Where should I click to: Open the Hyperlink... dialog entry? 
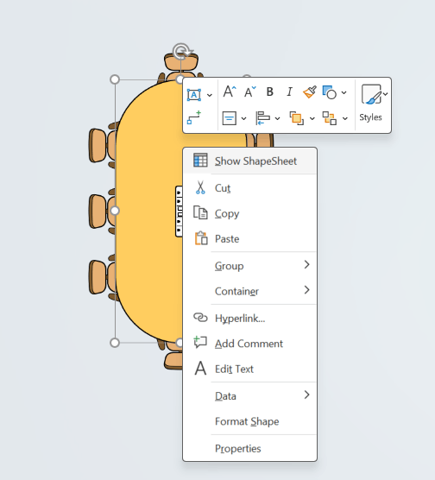click(x=249, y=318)
